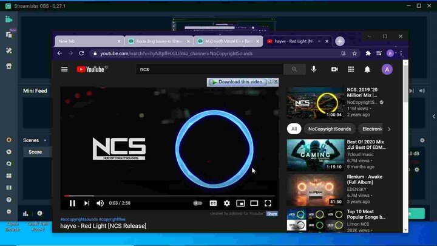Open the Streamlabs info icon
The width and height of the screenshot is (437, 246).
40,213
